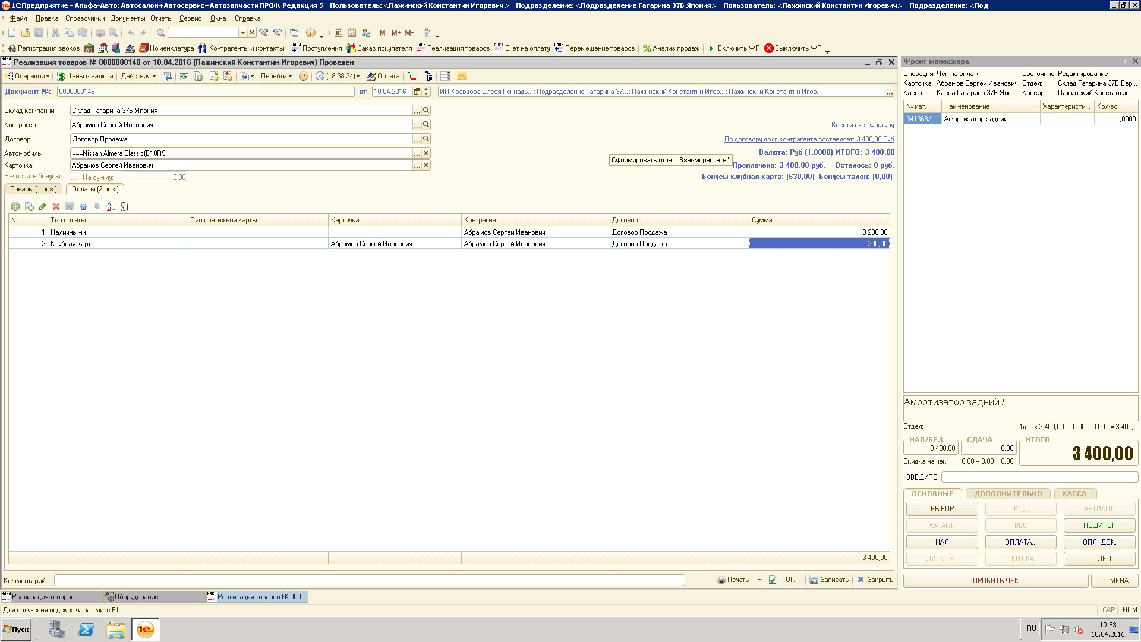Image resolution: width=1141 pixels, height=642 pixels.
Task: Click the Документ № field
Action: point(206,92)
